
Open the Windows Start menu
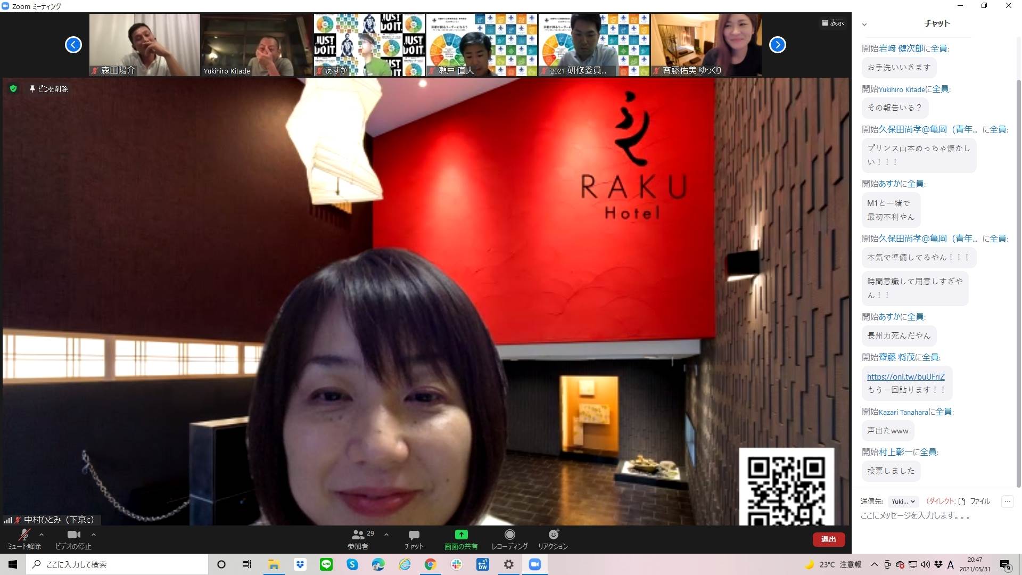[13, 564]
